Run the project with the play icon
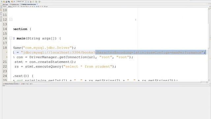 pos(33,2)
